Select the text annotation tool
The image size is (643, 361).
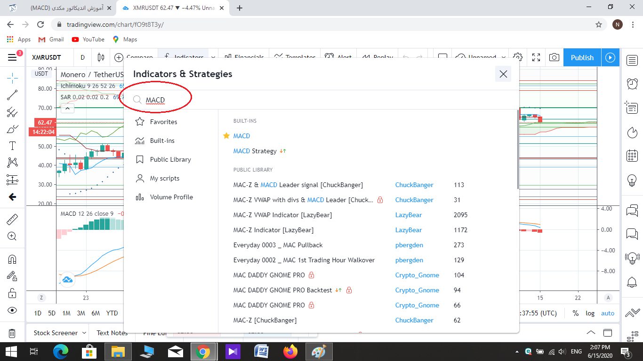(x=12, y=146)
